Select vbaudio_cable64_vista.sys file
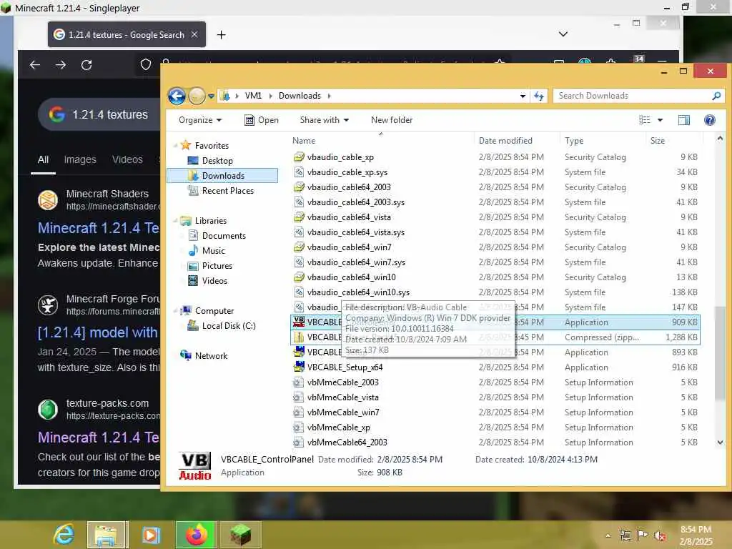Screen dimensions: 732x549 point(356,232)
